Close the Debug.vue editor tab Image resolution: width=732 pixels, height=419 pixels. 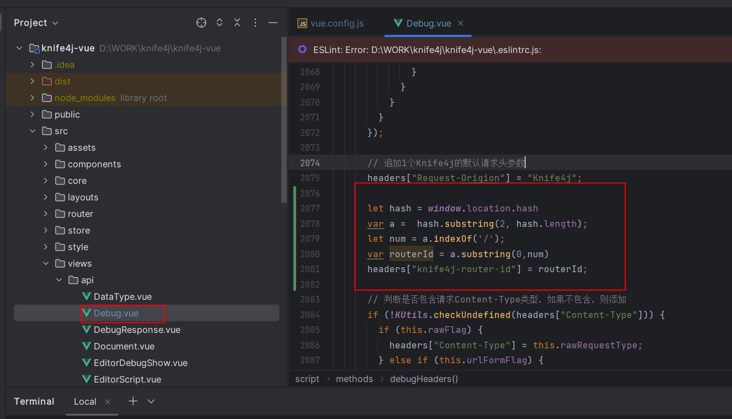pos(461,23)
